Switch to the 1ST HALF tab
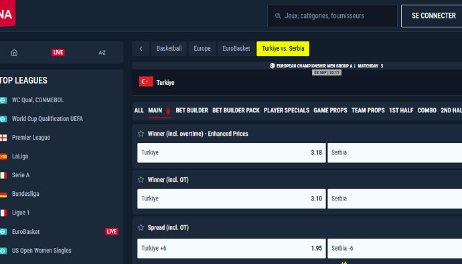This screenshot has width=462, height=264. (401, 110)
